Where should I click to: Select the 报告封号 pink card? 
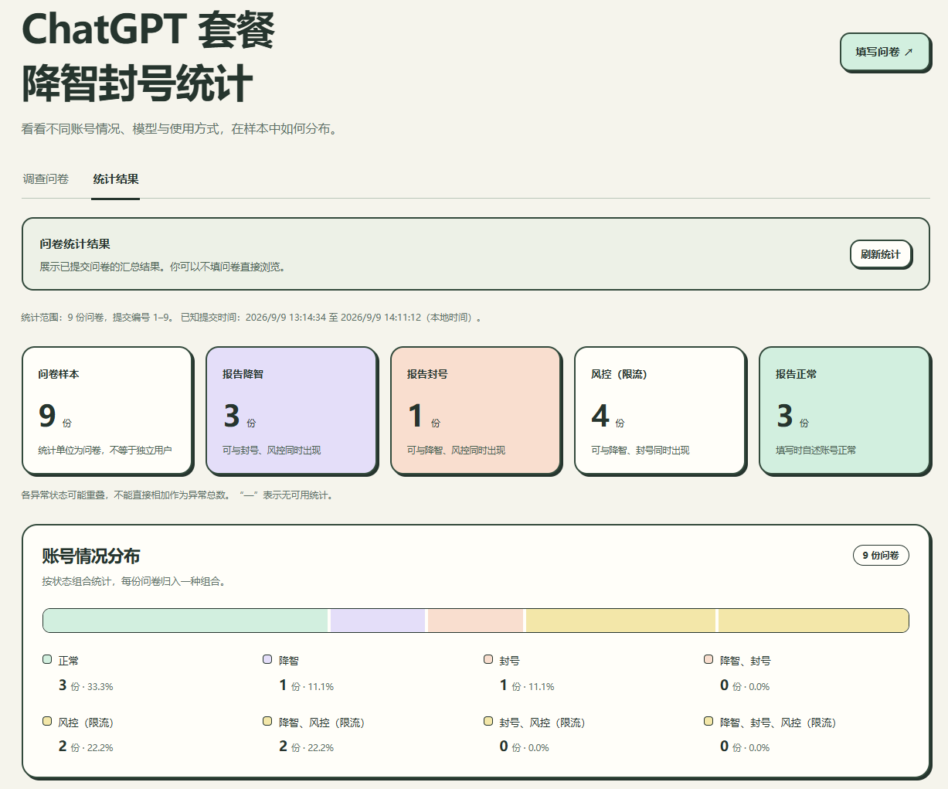point(475,410)
